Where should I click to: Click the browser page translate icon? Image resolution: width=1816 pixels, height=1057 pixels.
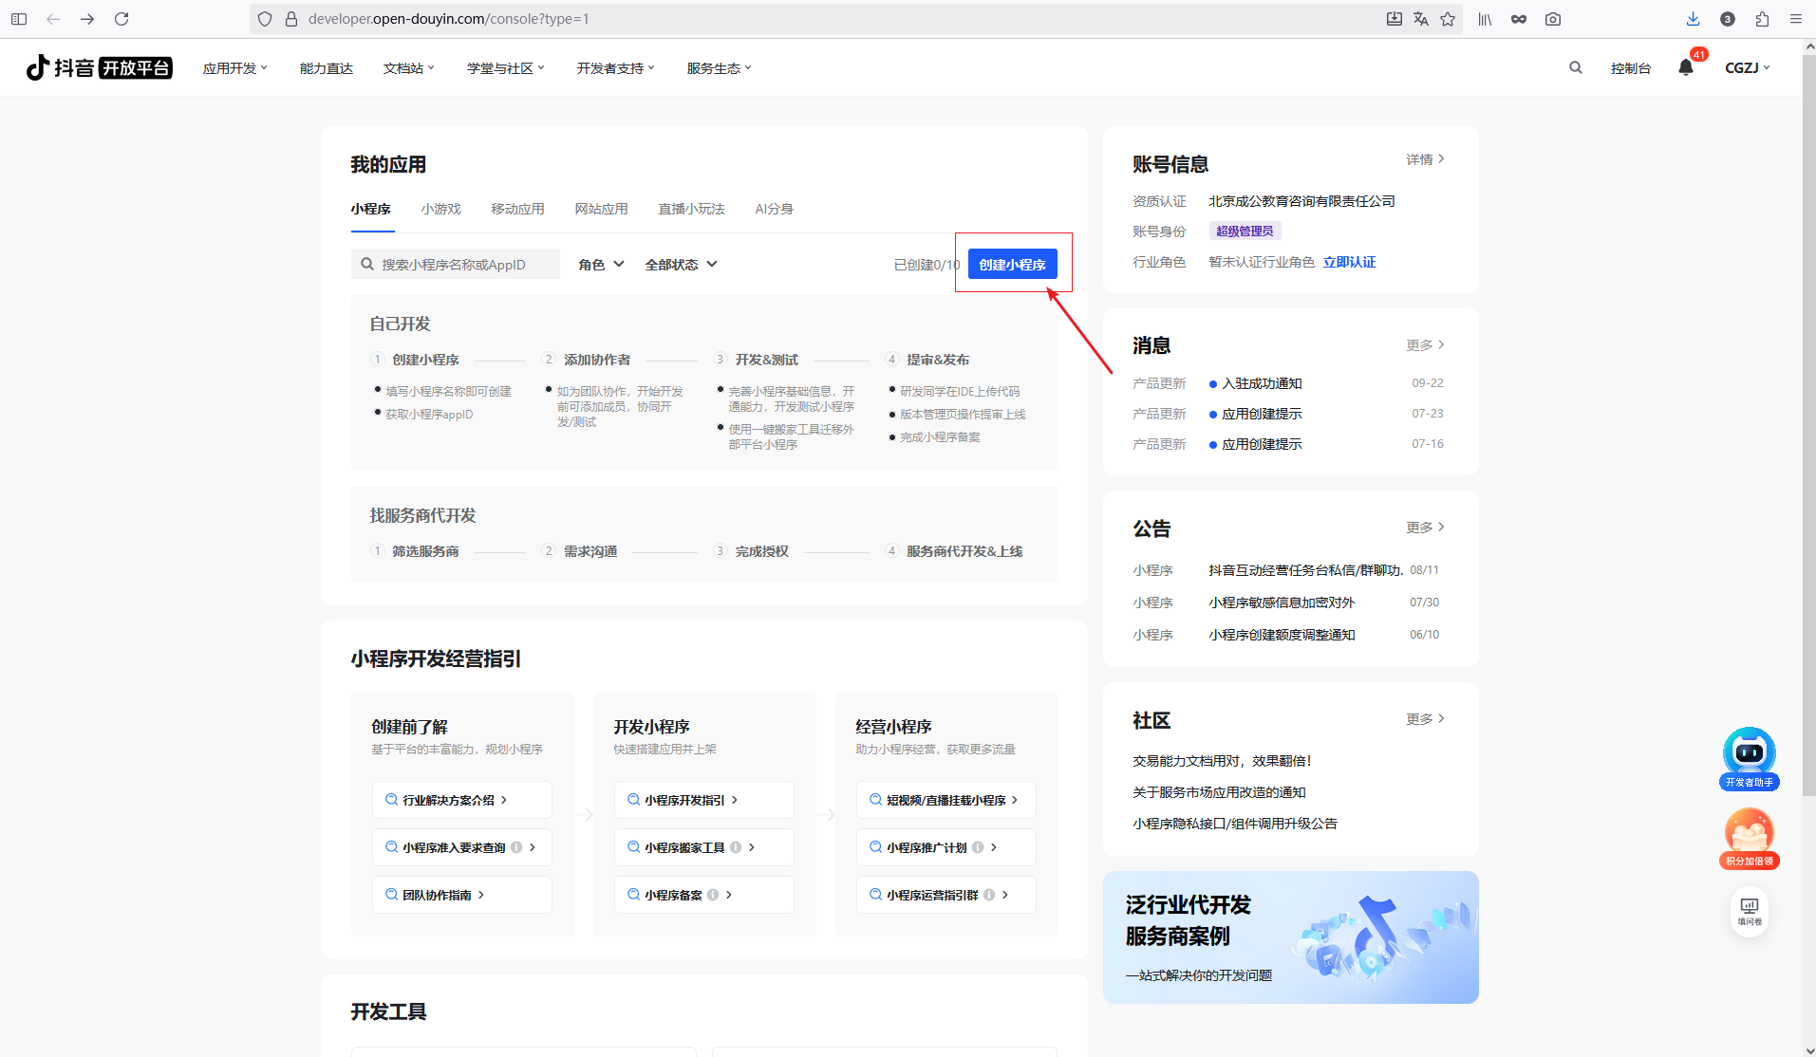tap(1420, 19)
